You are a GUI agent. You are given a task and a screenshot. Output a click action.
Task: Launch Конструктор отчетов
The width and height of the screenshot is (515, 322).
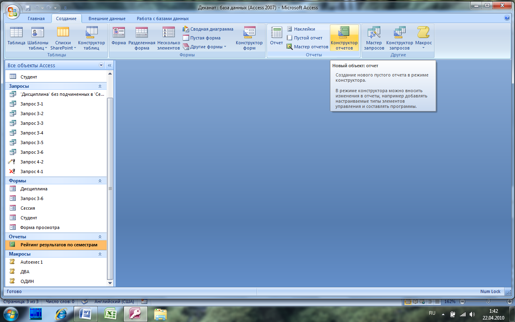(x=344, y=38)
